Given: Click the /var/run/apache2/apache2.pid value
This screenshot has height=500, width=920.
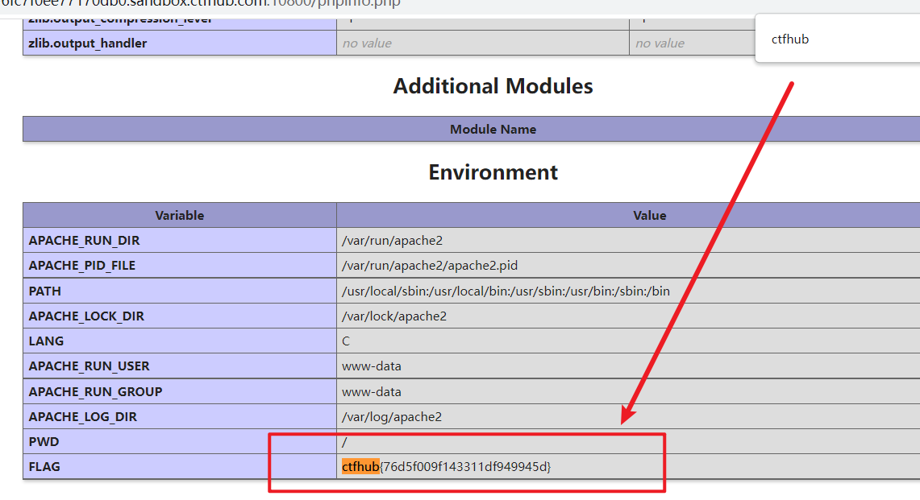Looking at the screenshot, I should tap(430, 266).
